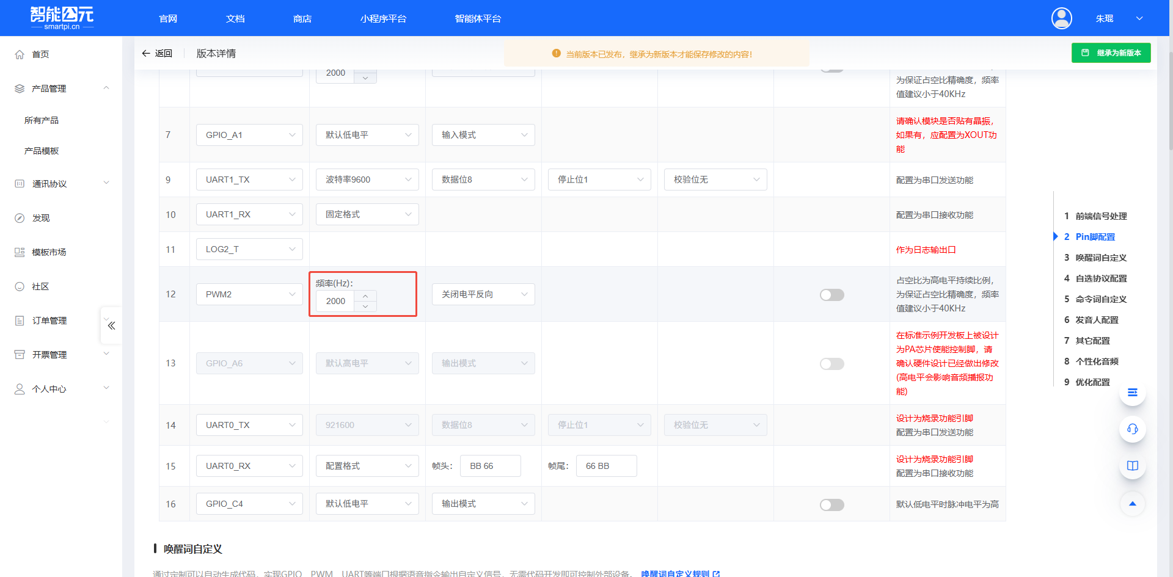Screen dimensions: 1173x577
Task: Go back using the 返回 button
Action: (x=157, y=53)
